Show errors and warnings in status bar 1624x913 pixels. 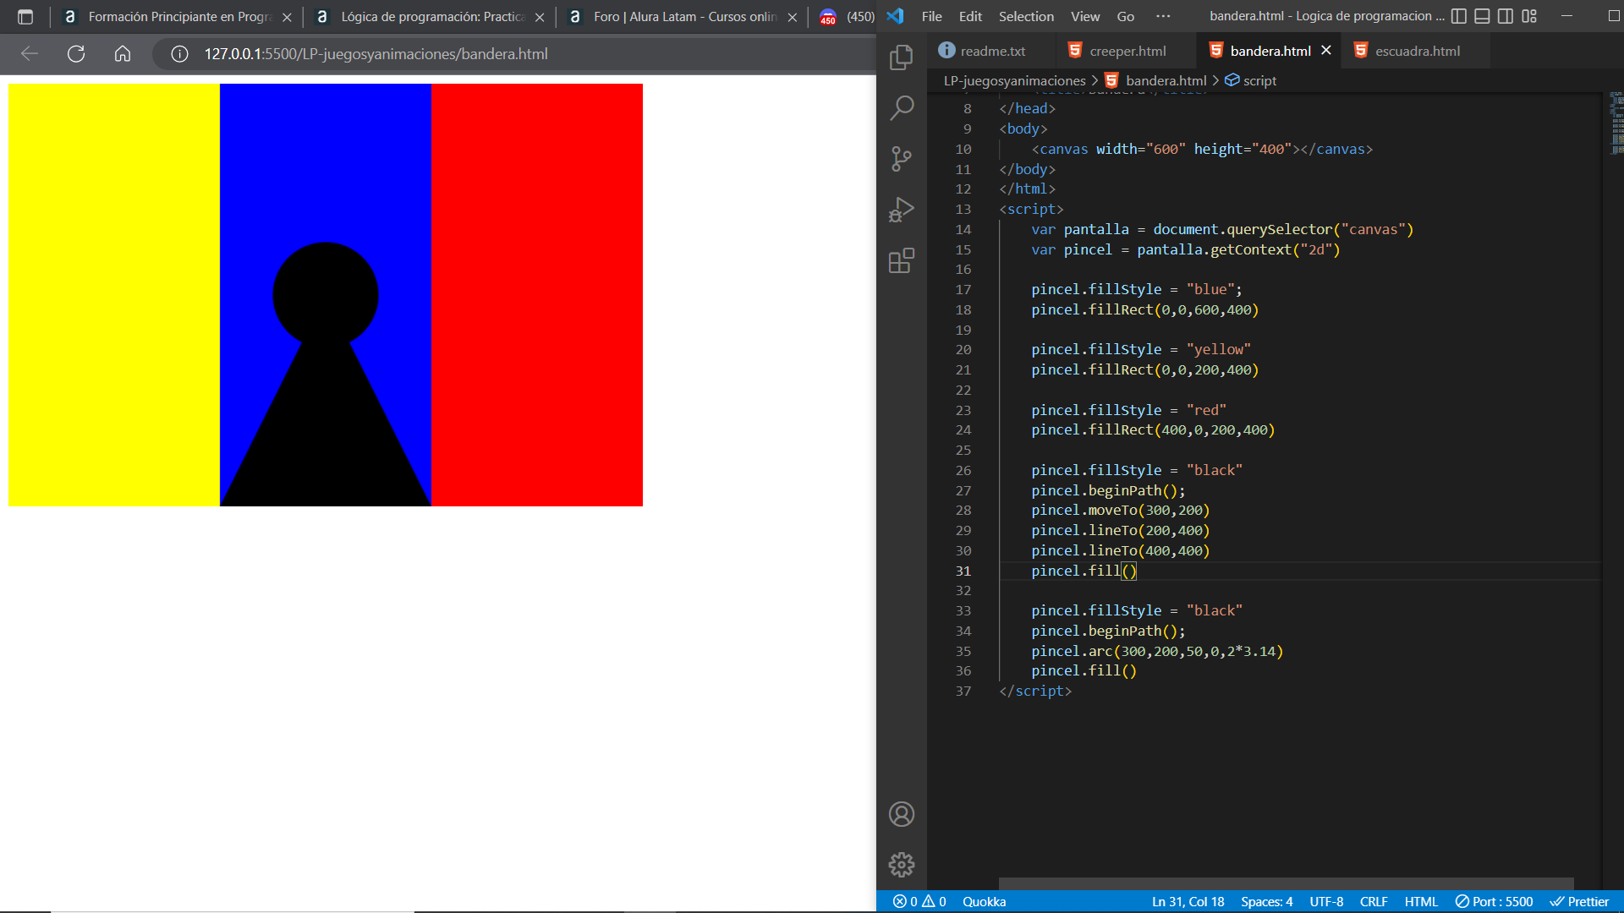pyautogui.click(x=919, y=902)
